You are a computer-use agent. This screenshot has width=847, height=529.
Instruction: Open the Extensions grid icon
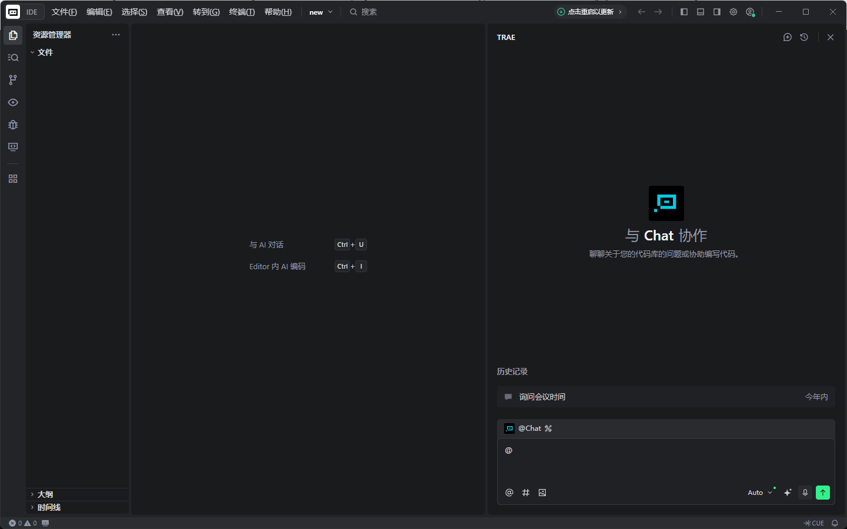pyautogui.click(x=13, y=179)
